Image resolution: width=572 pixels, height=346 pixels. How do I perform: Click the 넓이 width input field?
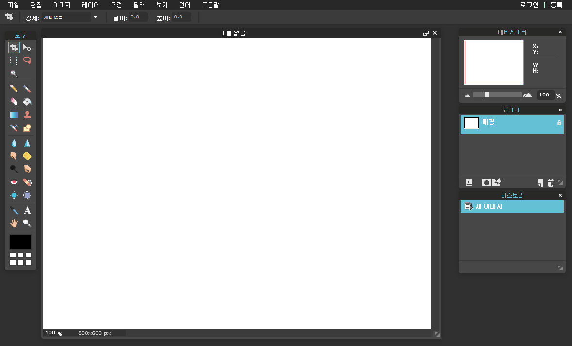[x=138, y=17]
